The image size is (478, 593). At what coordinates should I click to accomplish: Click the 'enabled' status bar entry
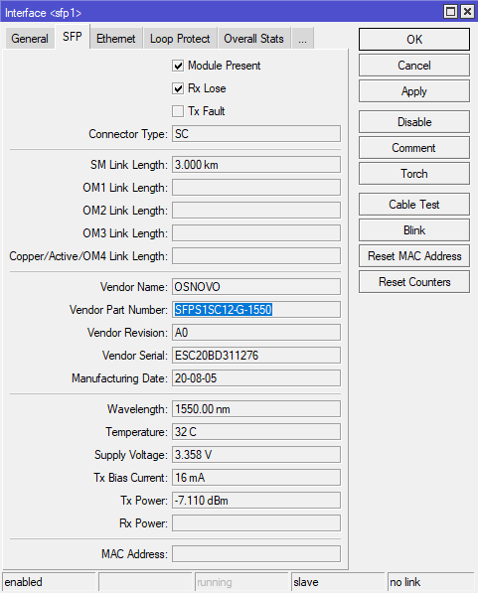pyautogui.click(x=50, y=582)
